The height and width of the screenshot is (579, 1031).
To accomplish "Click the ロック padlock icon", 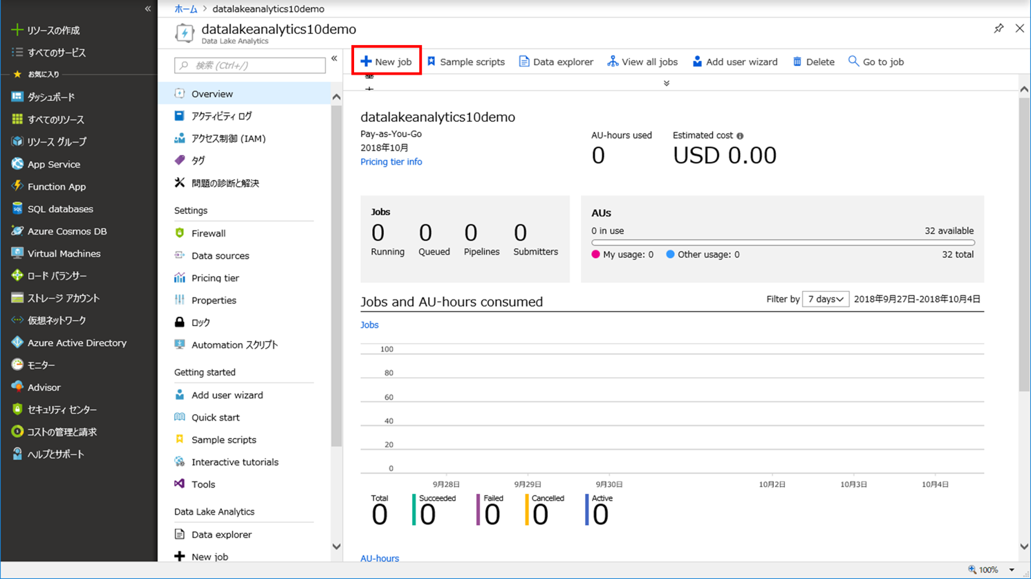I will (180, 322).
